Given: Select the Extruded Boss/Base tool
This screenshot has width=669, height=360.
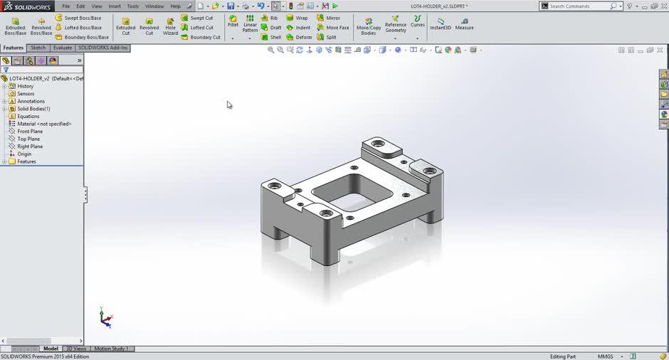Looking at the screenshot, I should [x=15, y=26].
